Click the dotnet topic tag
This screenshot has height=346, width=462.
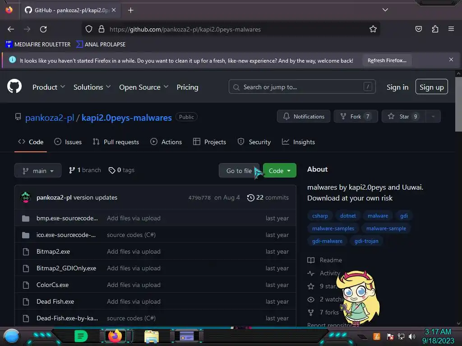(x=348, y=216)
